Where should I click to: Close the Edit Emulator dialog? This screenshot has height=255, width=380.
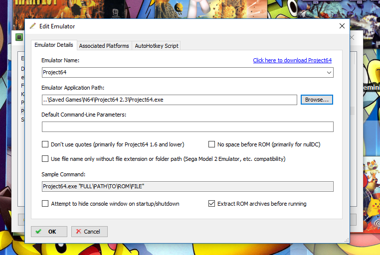coord(342,26)
